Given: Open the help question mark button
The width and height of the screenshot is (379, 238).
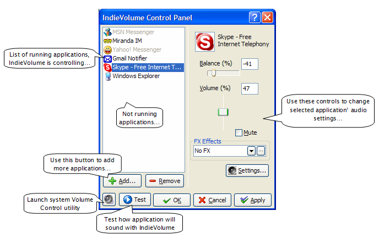Looking at the screenshot, I should 255,18.
